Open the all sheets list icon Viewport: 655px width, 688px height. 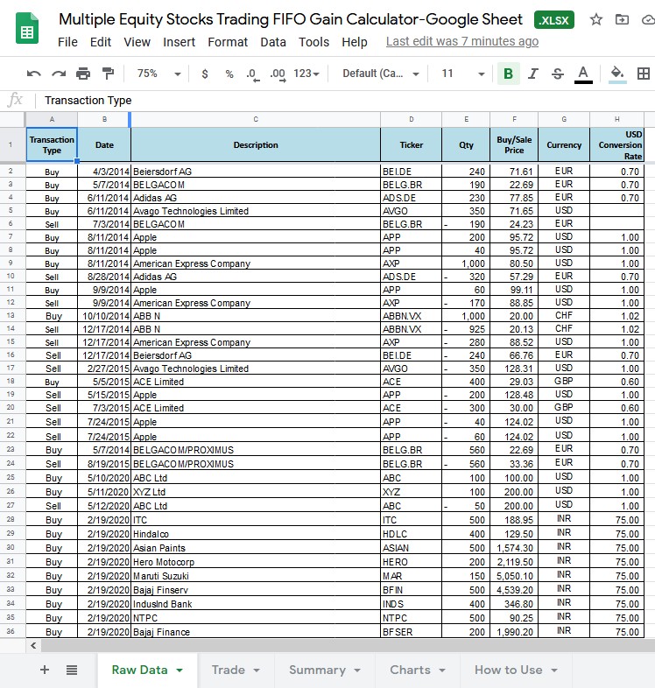[72, 670]
